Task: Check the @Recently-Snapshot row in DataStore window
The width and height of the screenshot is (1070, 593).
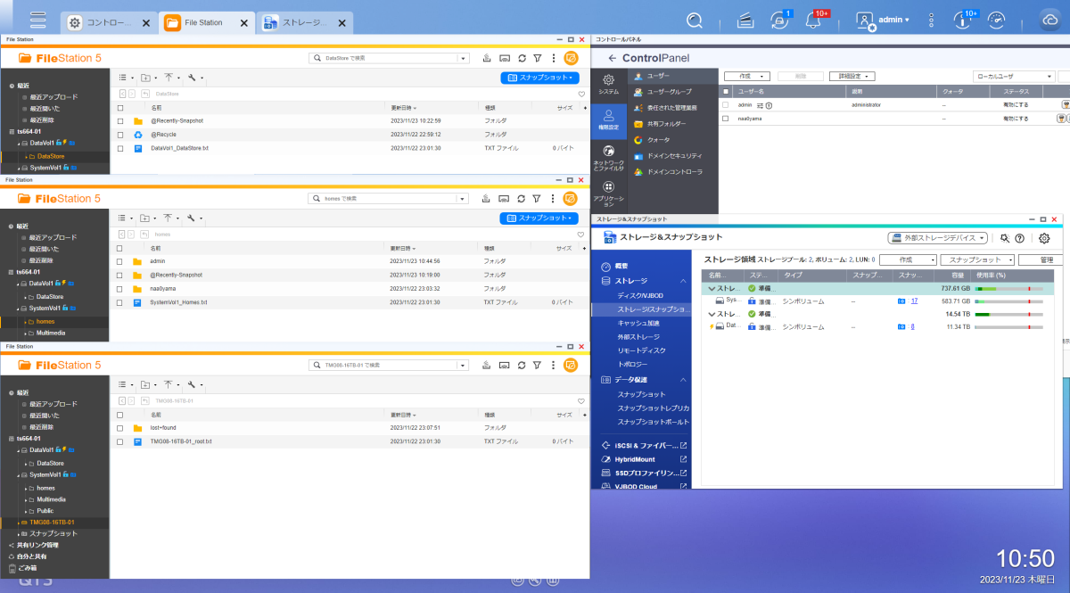Action: click(120, 120)
